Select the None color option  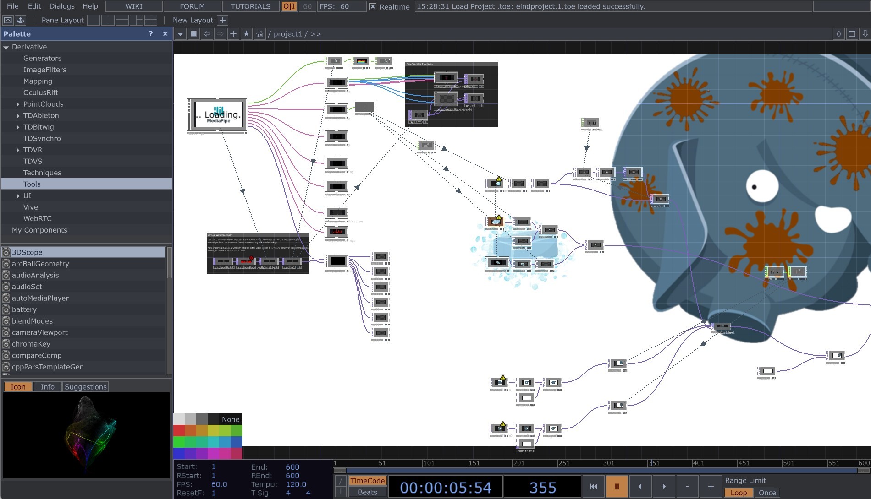tap(231, 419)
